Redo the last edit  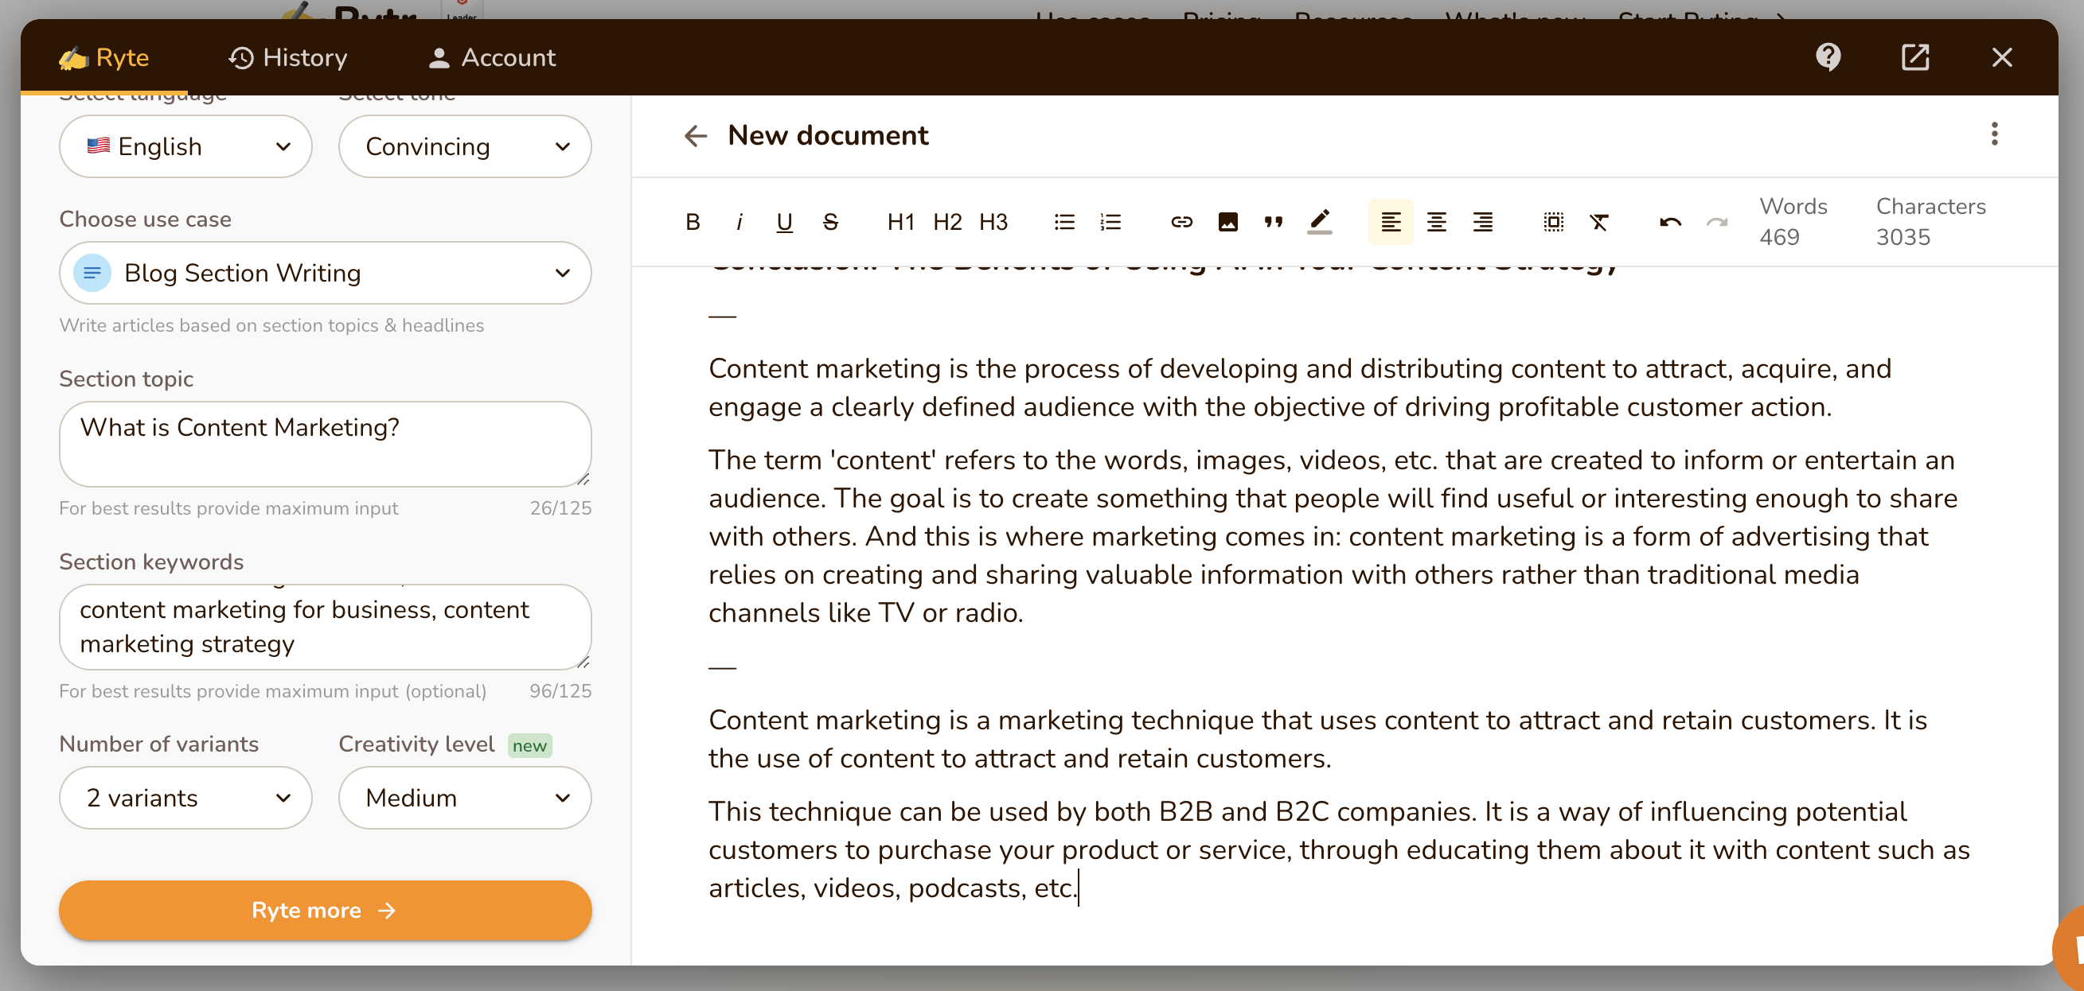1716,221
